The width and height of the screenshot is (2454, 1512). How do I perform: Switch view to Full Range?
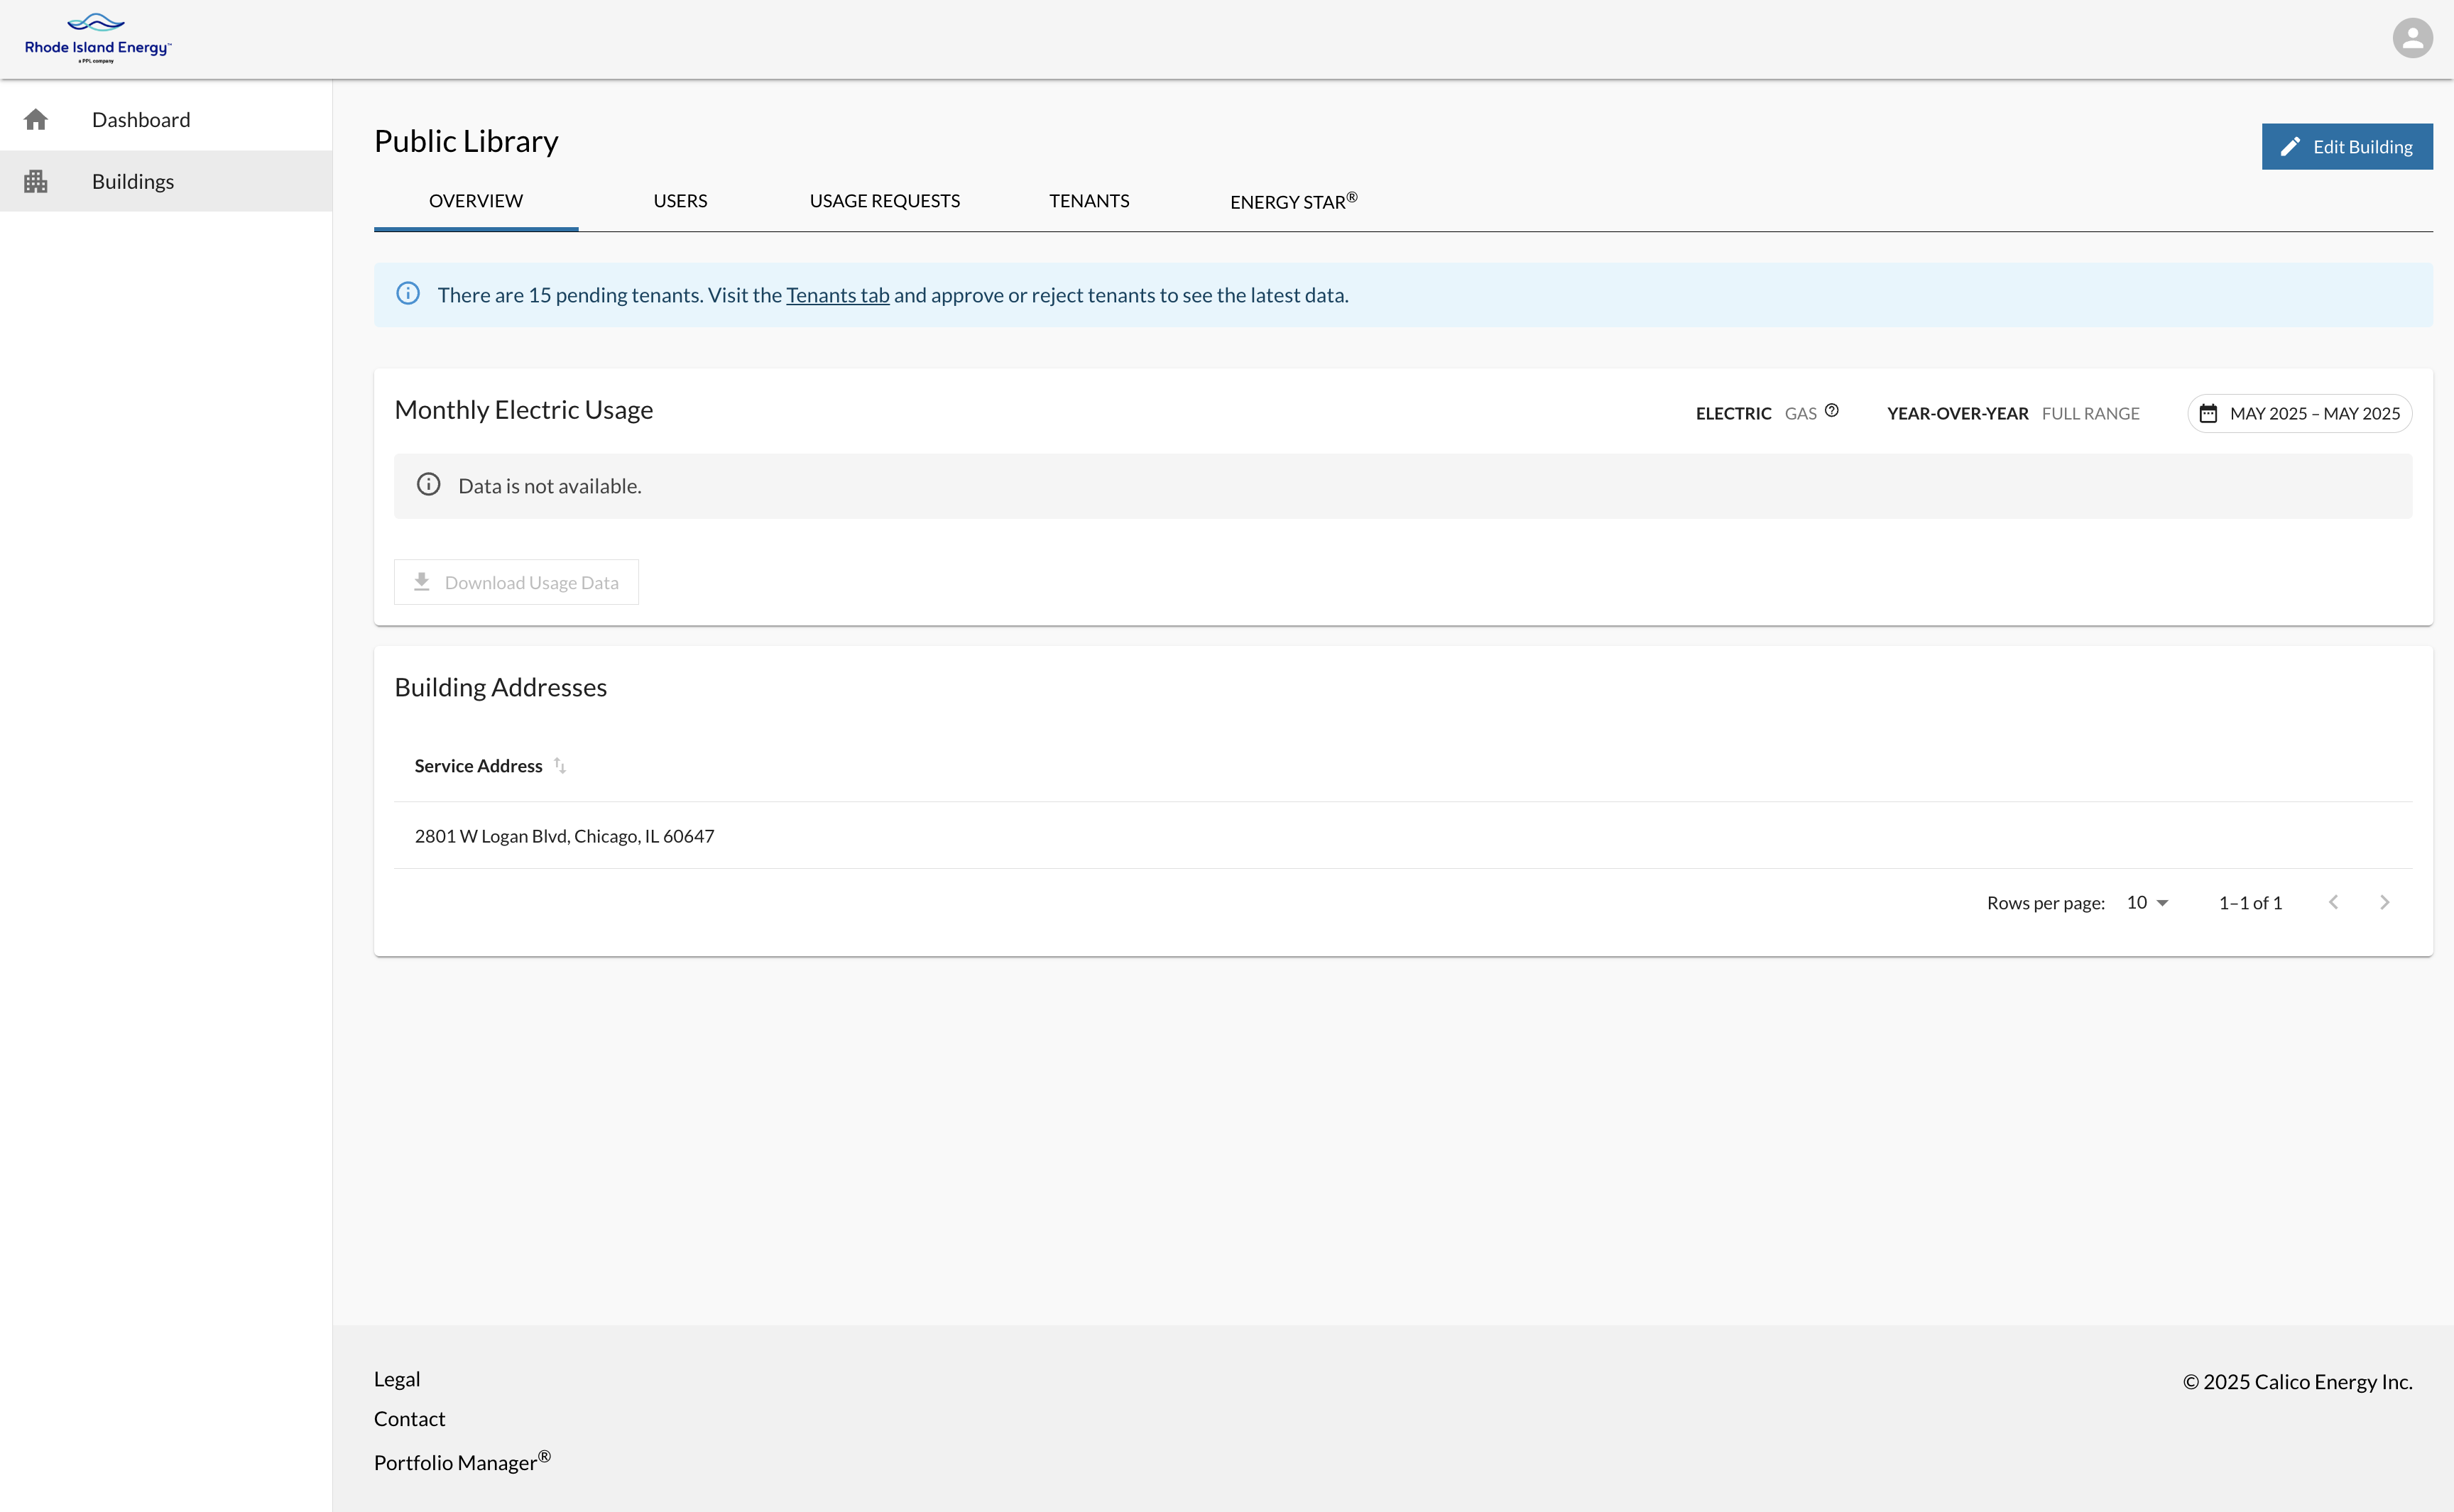[x=2090, y=414]
